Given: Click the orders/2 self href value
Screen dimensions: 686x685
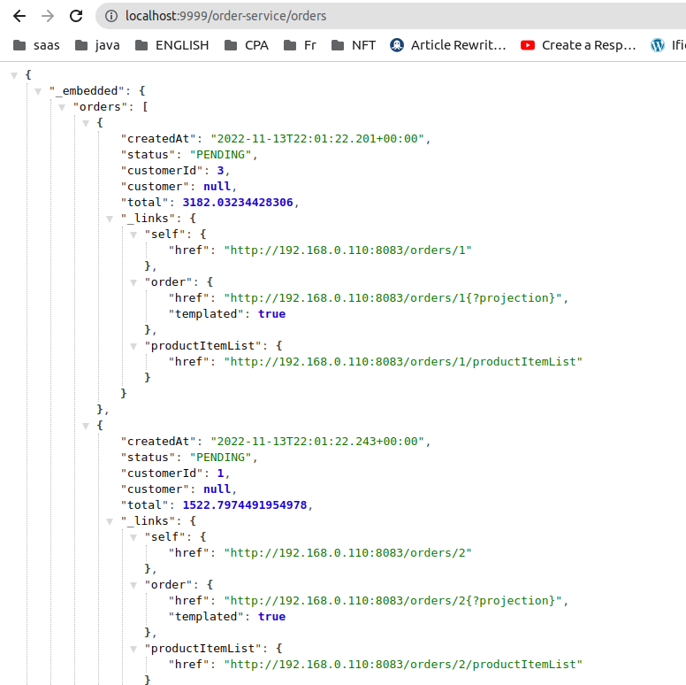Looking at the screenshot, I should [x=347, y=553].
